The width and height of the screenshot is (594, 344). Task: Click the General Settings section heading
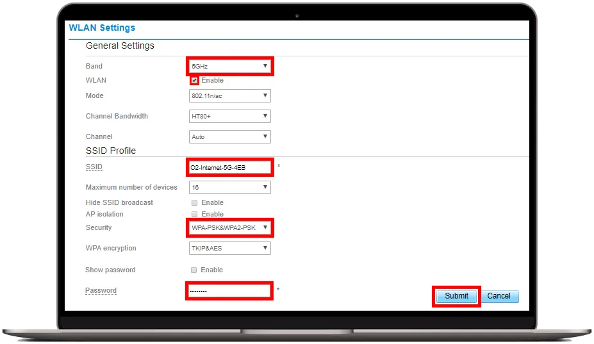pos(120,46)
